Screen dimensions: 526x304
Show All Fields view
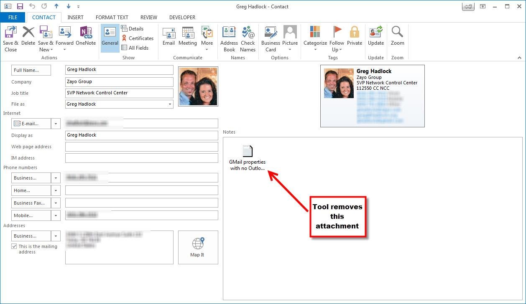(x=135, y=48)
